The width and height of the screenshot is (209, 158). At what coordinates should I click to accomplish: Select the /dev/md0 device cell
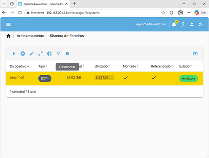(17, 78)
